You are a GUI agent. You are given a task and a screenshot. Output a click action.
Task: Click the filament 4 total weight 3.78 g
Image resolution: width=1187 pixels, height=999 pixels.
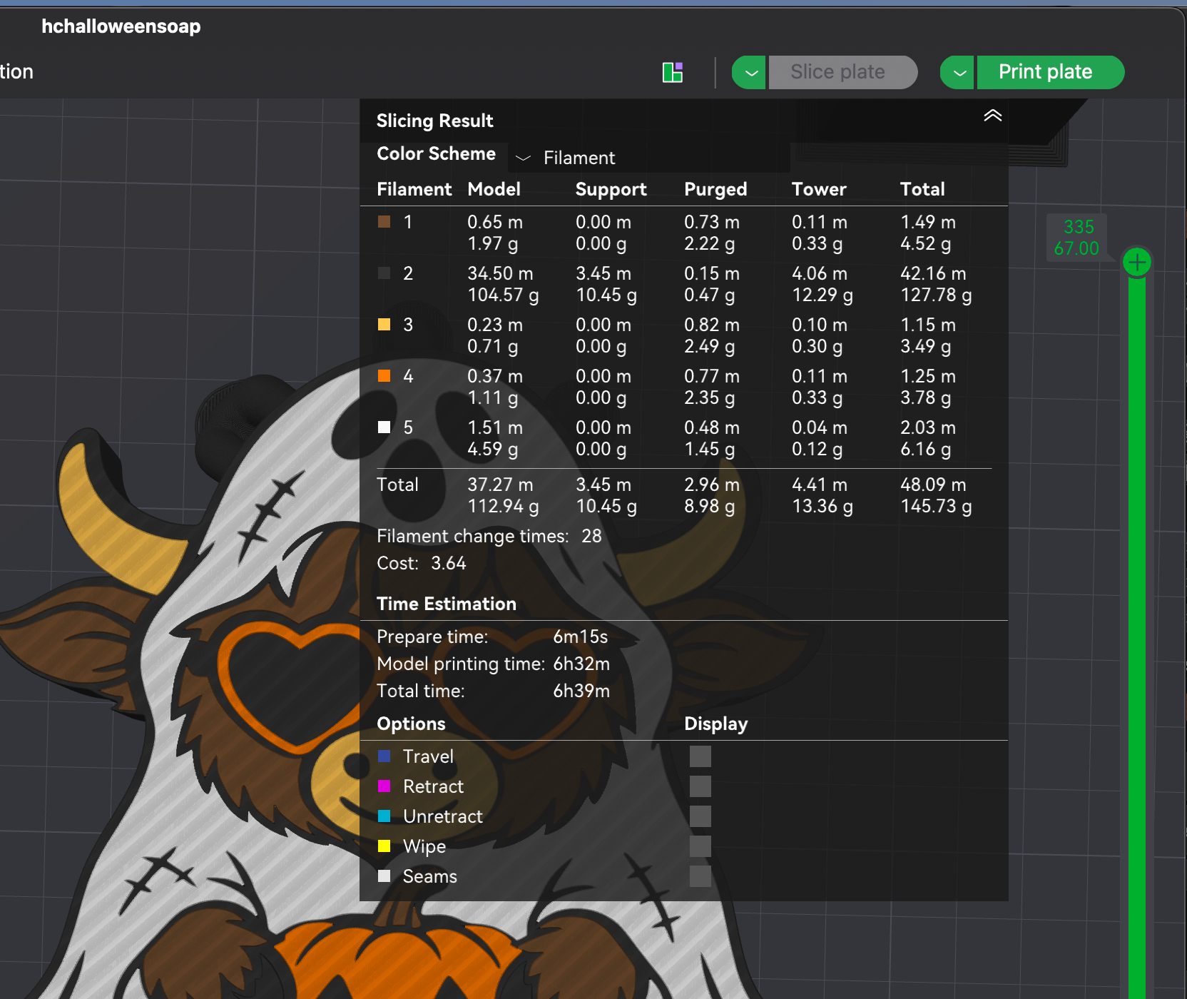tap(925, 397)
